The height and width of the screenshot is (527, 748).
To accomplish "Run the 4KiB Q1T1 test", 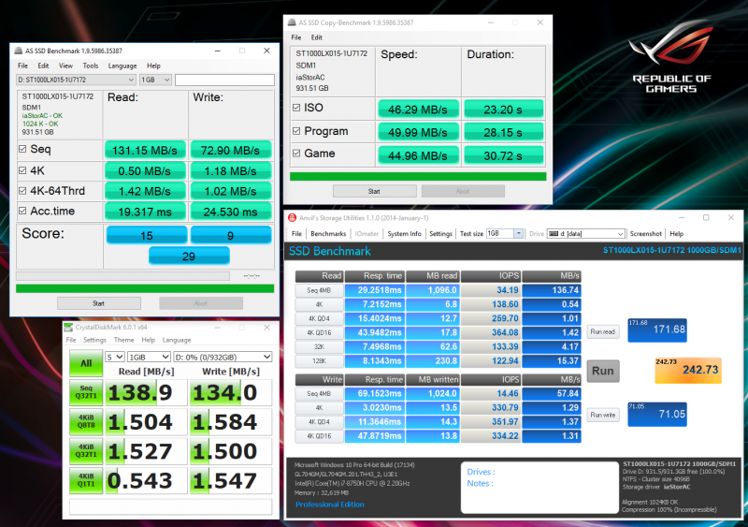I will (86, 480).
